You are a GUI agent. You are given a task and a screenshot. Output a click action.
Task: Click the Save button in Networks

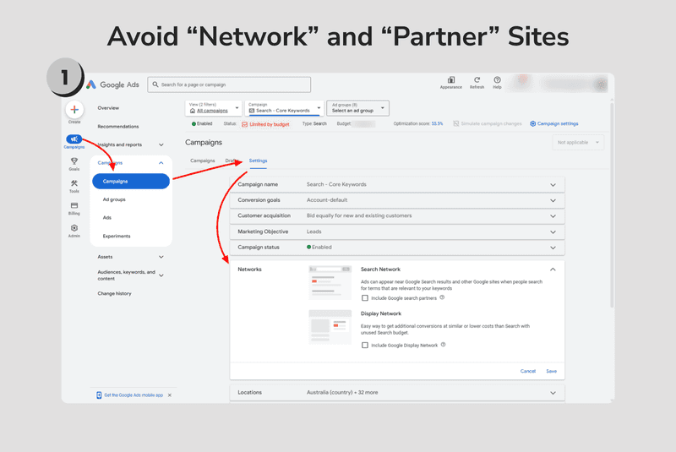552,371
